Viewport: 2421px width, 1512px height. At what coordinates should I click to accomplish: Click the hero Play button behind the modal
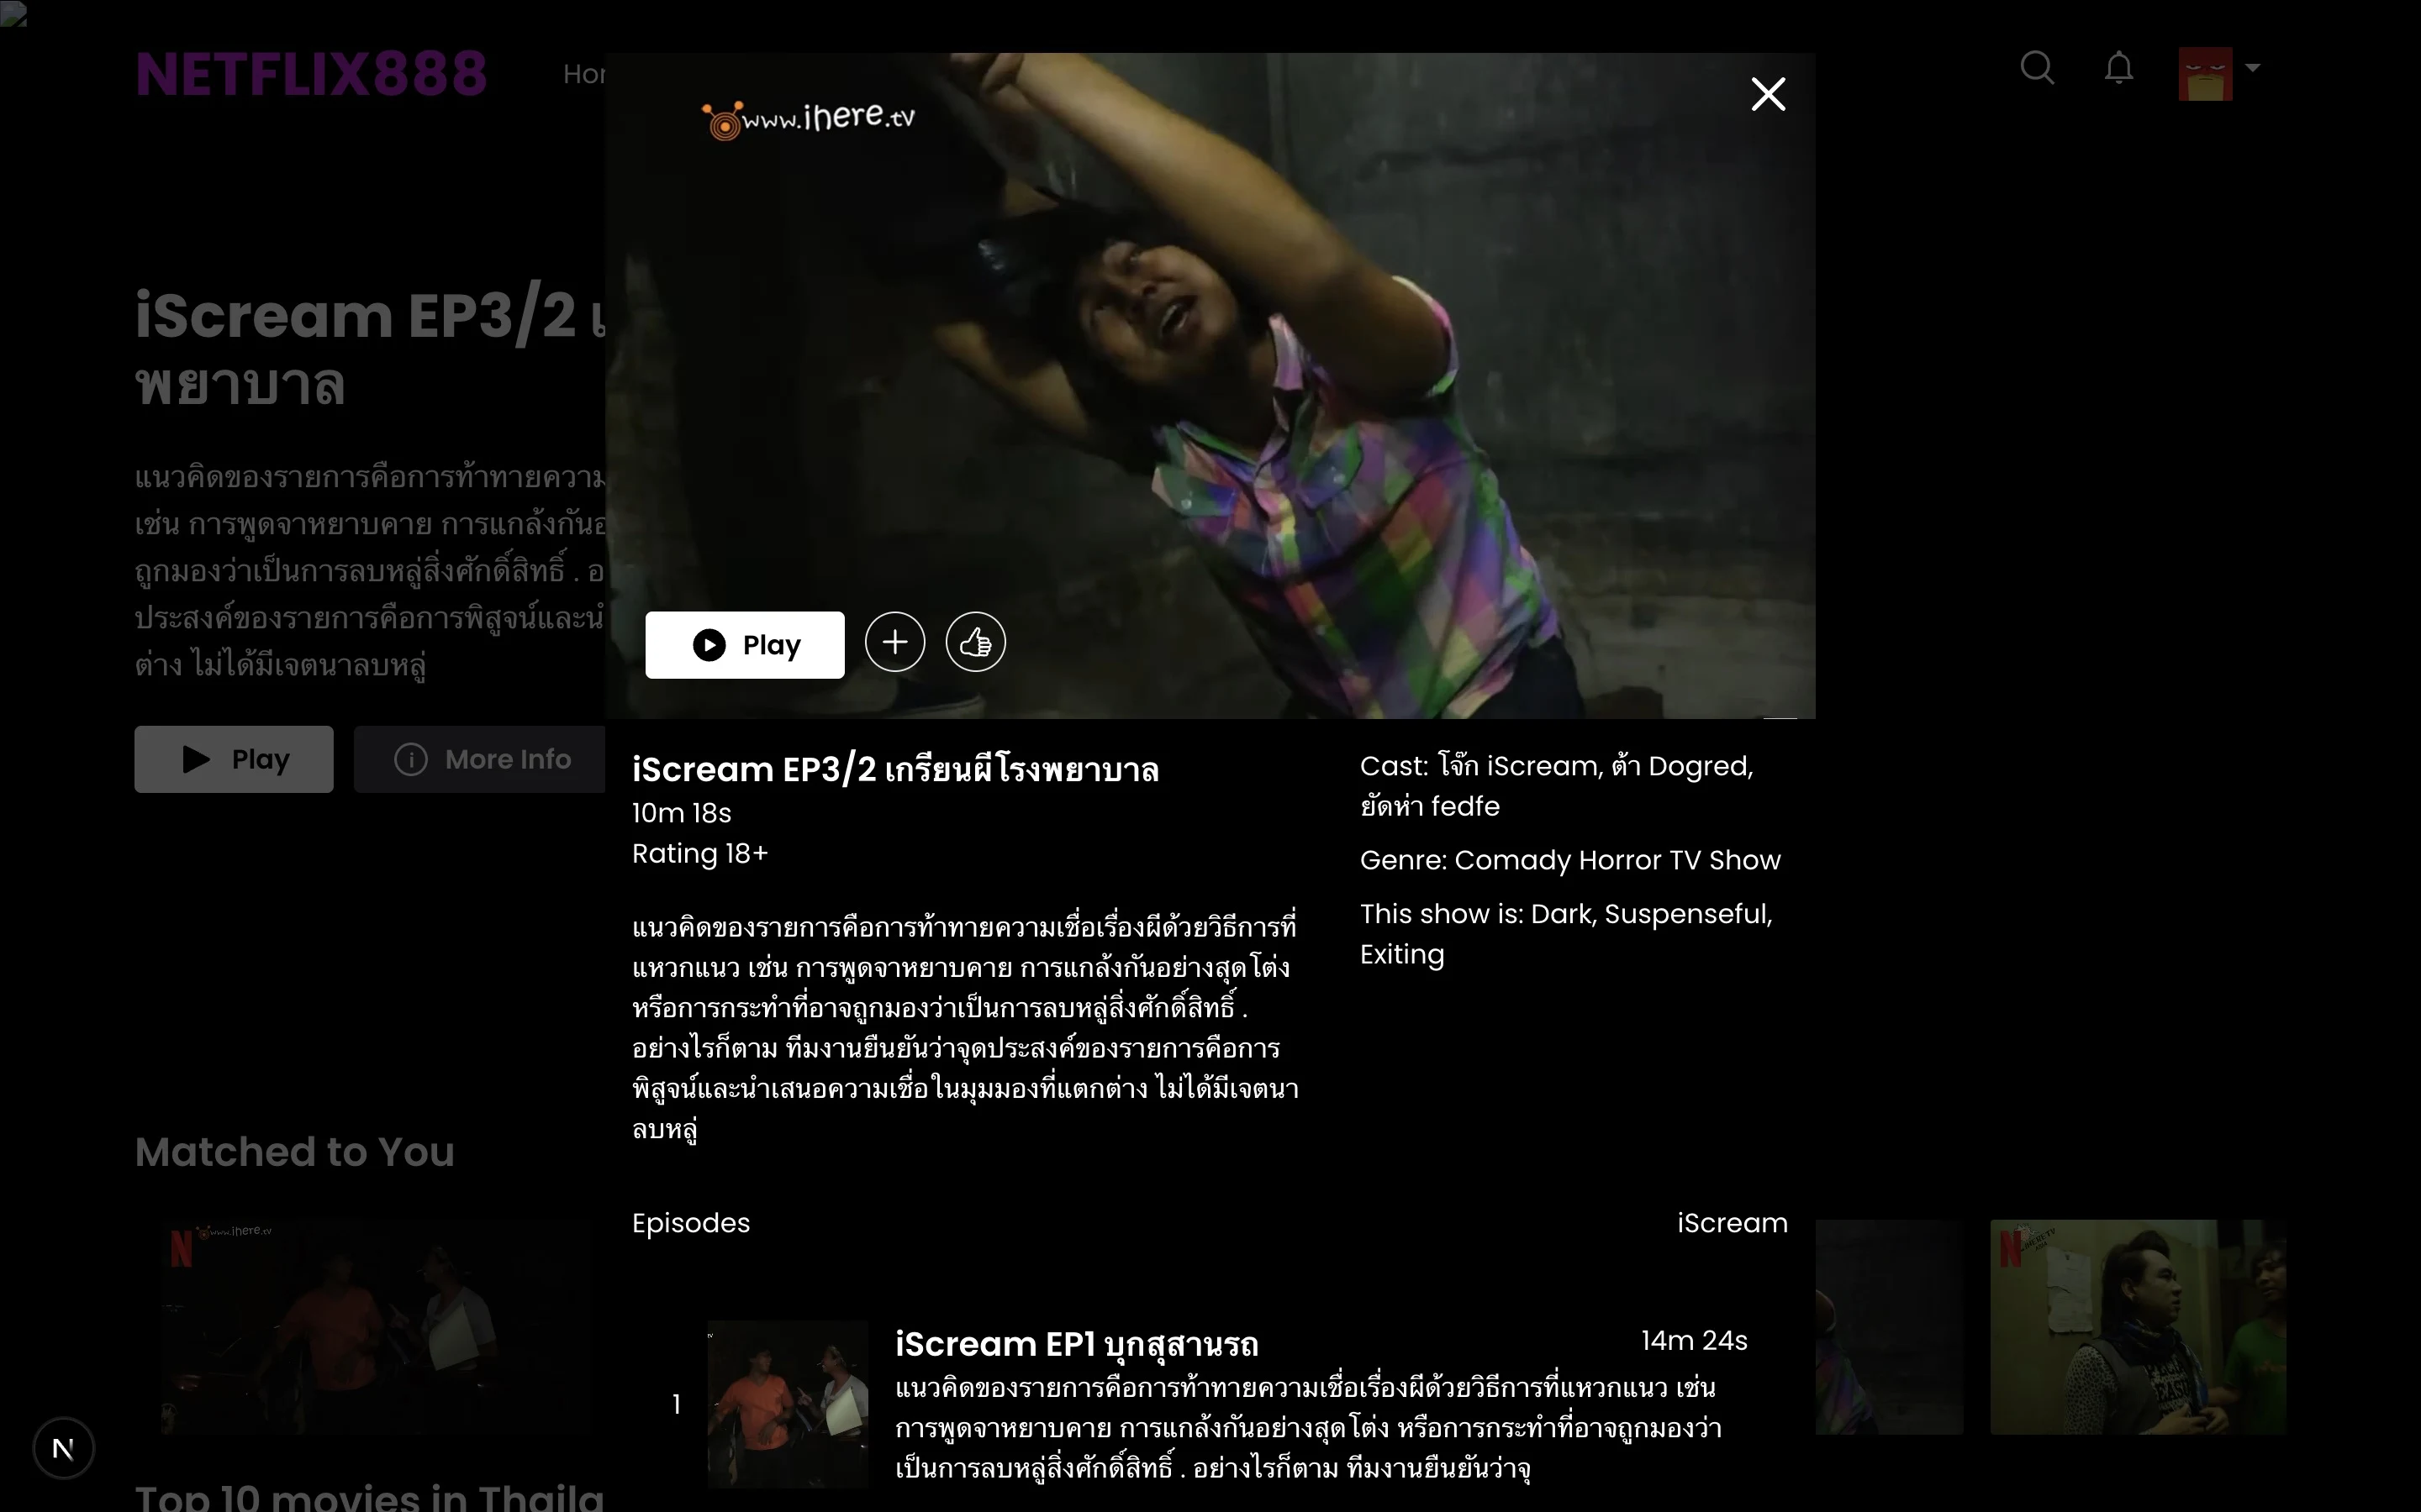(x=234, y=759)
